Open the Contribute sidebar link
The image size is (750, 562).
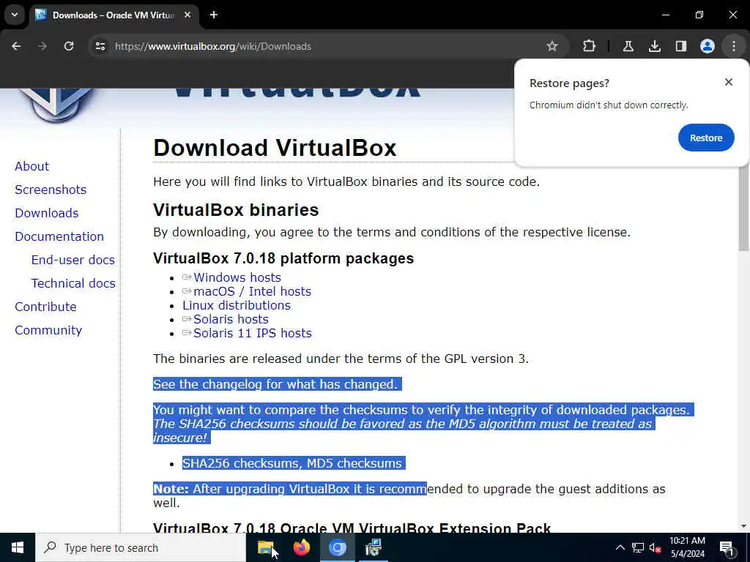click(x=45, y=307)
